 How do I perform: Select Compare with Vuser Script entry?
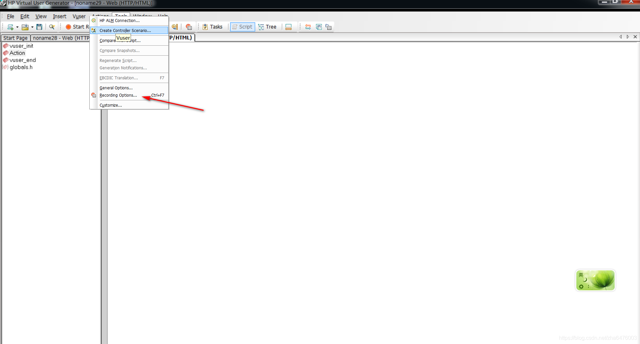pyautogui.click(x=129, y=40)
